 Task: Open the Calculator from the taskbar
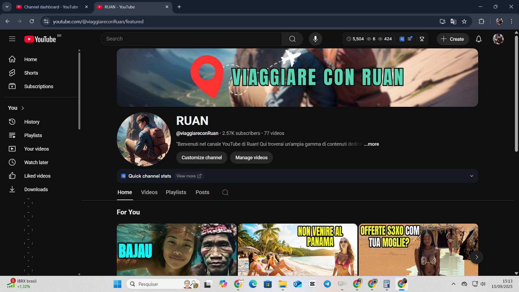tap(386, 284)
